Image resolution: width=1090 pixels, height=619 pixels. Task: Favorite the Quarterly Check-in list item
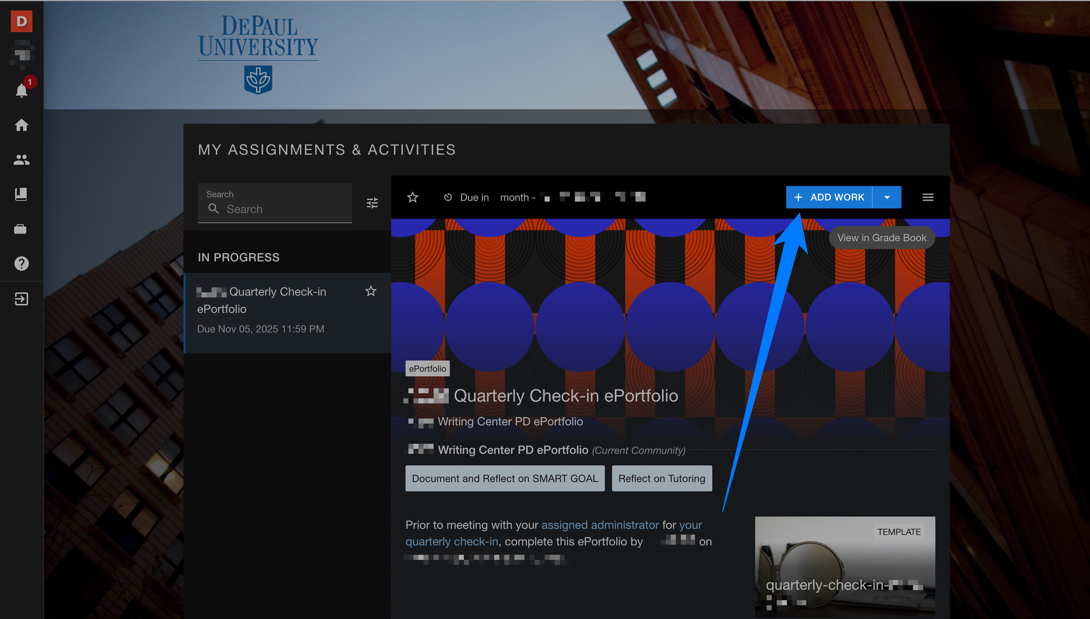tap(371, 291)
